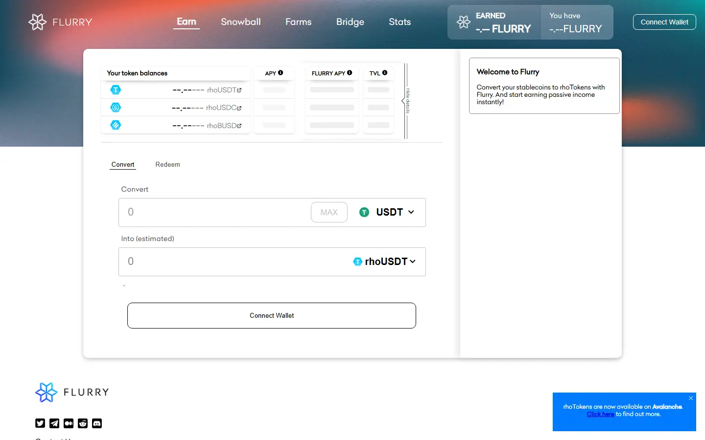705x440 pixels.
Task: Click the rhoUSDT token hexagon icon
Action: click(x=116, y=89)
